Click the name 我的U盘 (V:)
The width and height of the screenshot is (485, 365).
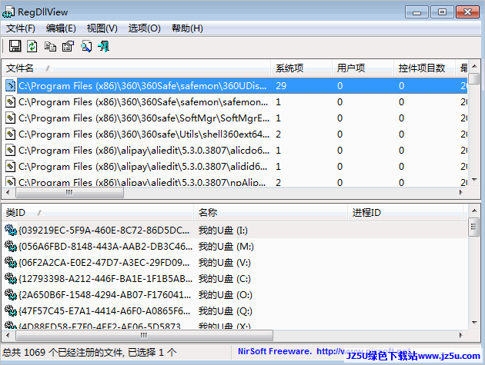[225, 263]
